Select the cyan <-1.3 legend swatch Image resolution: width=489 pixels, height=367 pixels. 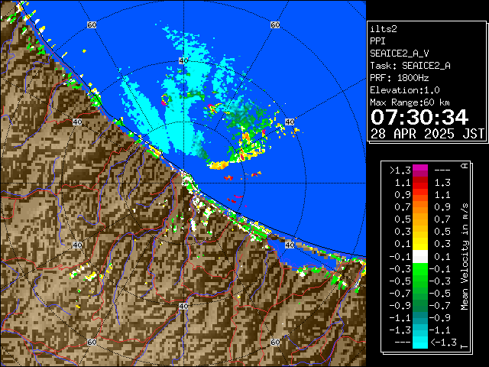(420, 343)
